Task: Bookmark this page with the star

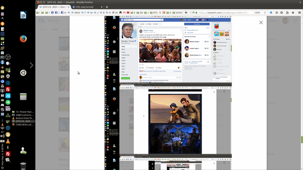Action: click(x=276, y=13)
